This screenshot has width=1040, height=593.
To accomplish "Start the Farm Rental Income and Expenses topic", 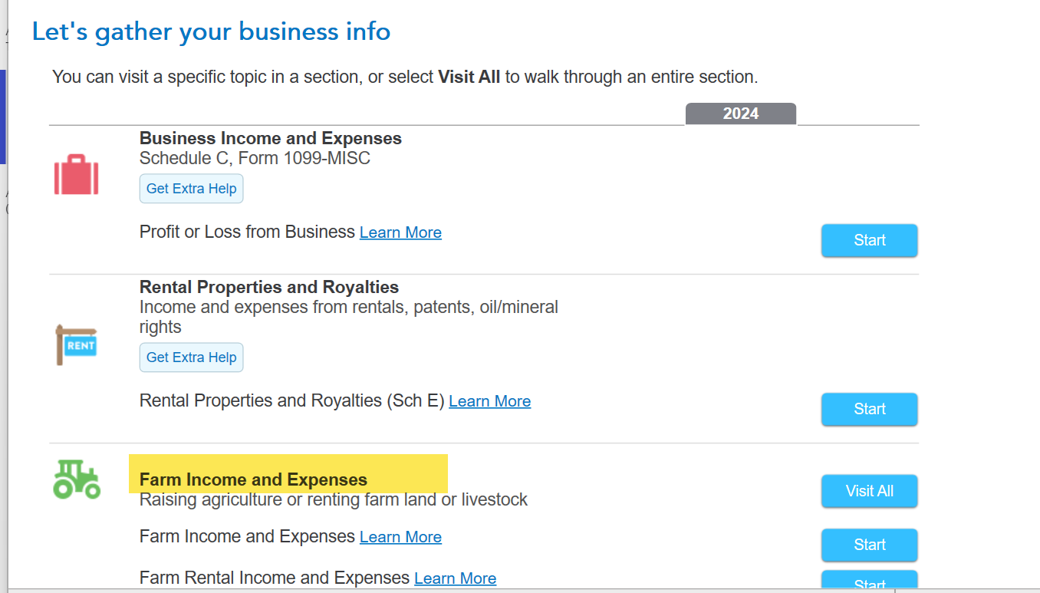I will [x=869, y=581].
